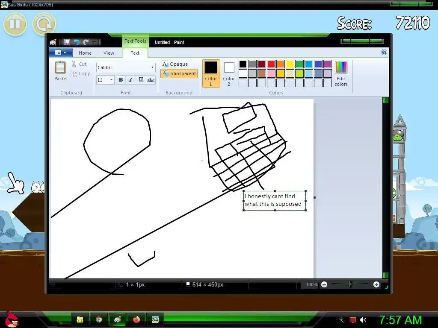Click inside the text box on canvas
This screenshot has width=438, height=328.
click(275, 201)
